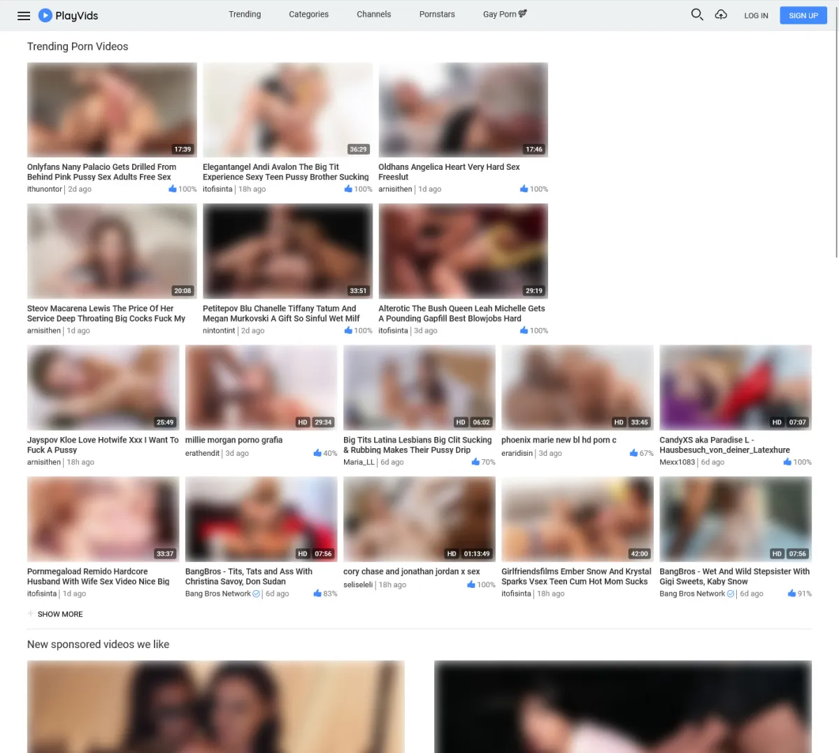Click the PlayVids logo icon
The width and height of the screenshot is (839, 753).
[x=45, y=15]
